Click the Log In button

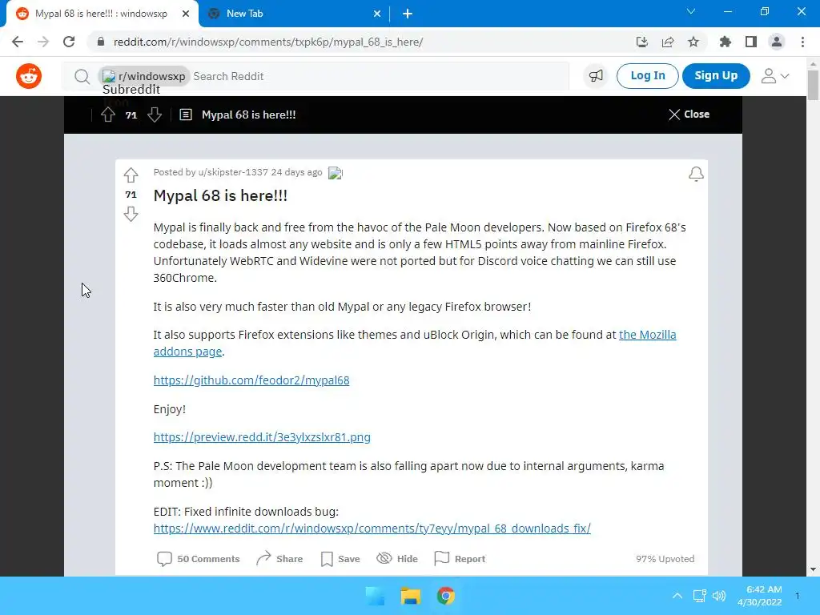[647, 76]
